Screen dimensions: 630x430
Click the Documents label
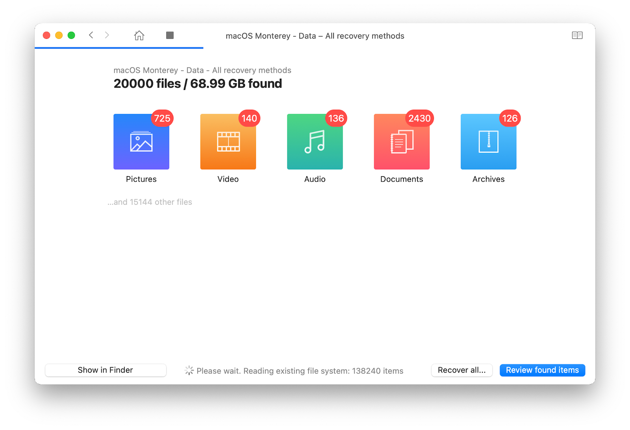(402, 179)
